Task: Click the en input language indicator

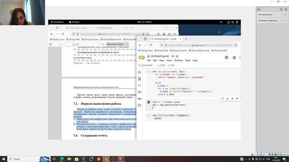Action: pyautogui.click(x=221, y=22)
